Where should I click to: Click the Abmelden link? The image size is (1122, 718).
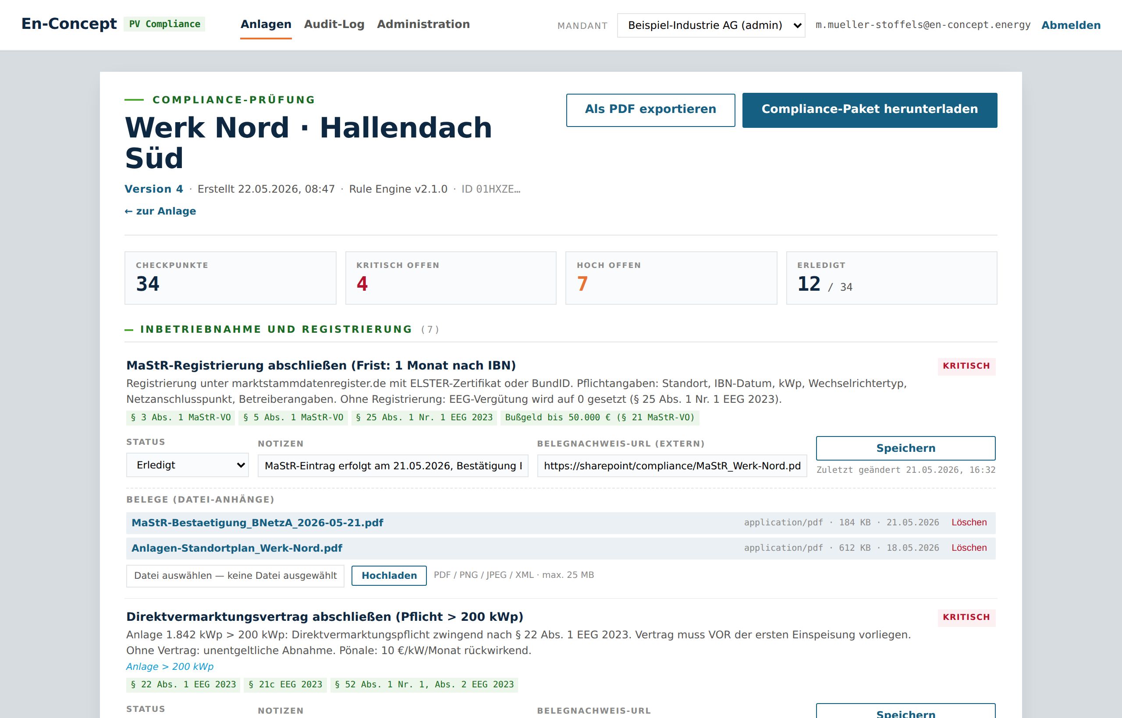coord(1071,25)
